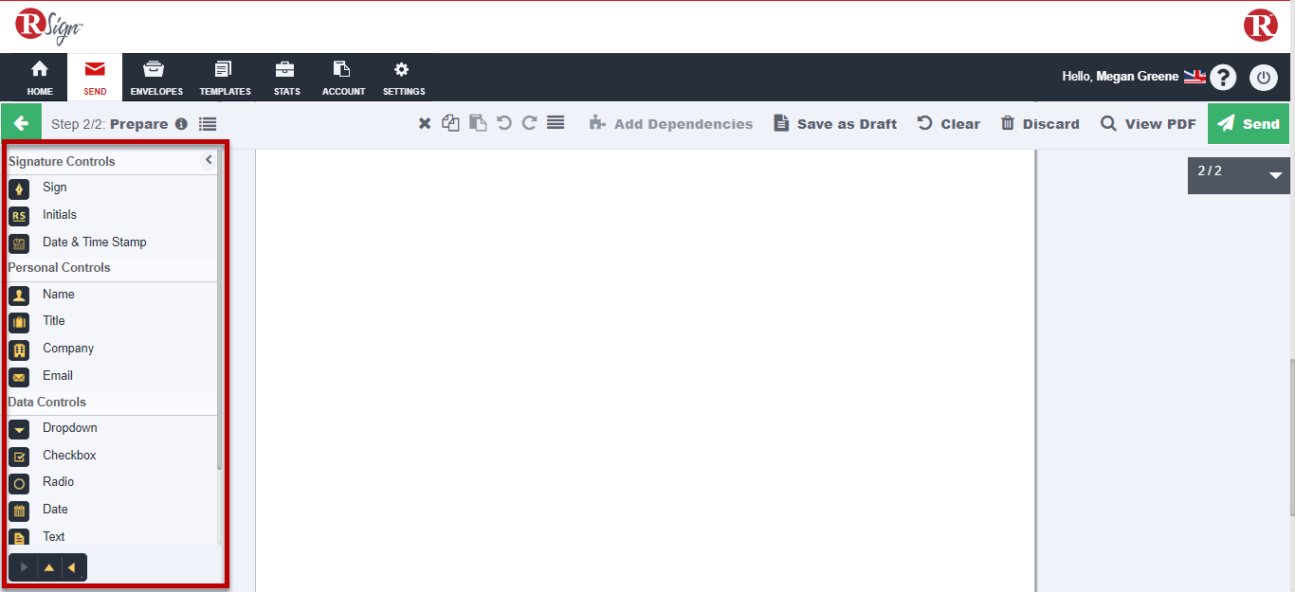Go to the Templates tab
The width and height of the screenshot is (1295, 592).
[225, 78]
